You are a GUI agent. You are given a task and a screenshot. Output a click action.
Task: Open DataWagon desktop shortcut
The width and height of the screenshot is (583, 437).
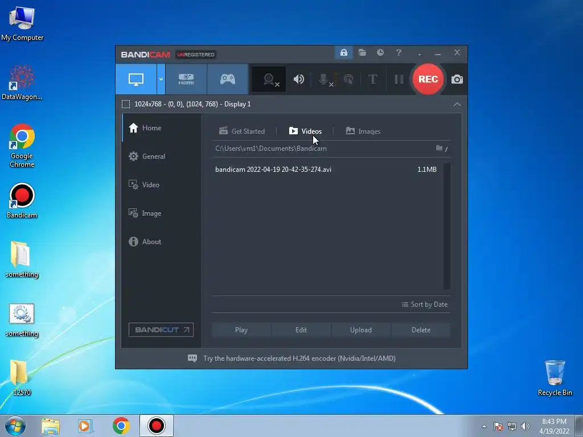(22, 83)
